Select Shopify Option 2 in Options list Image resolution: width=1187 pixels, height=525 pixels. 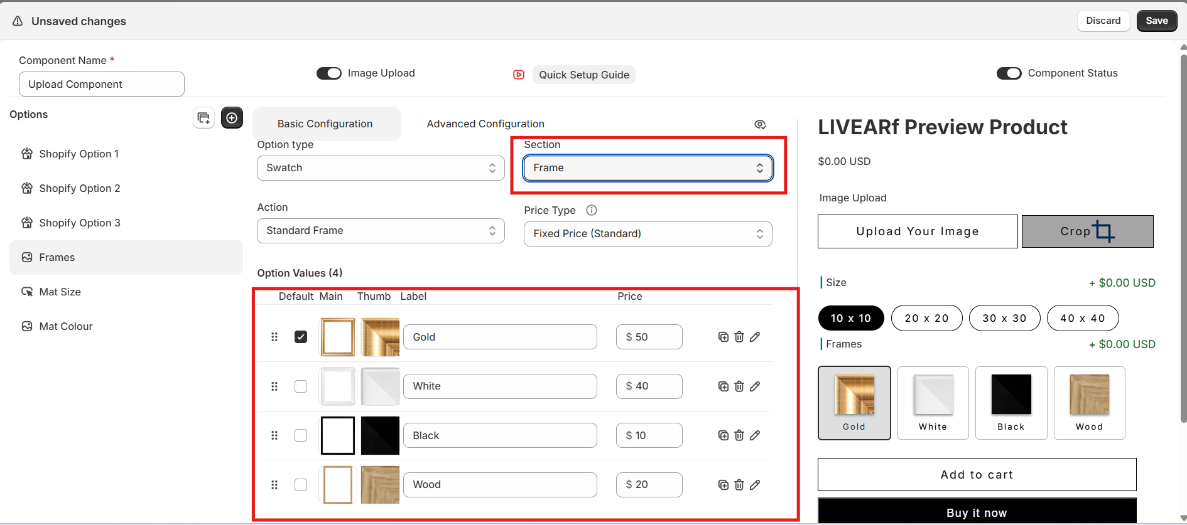(x=126, y=189)
